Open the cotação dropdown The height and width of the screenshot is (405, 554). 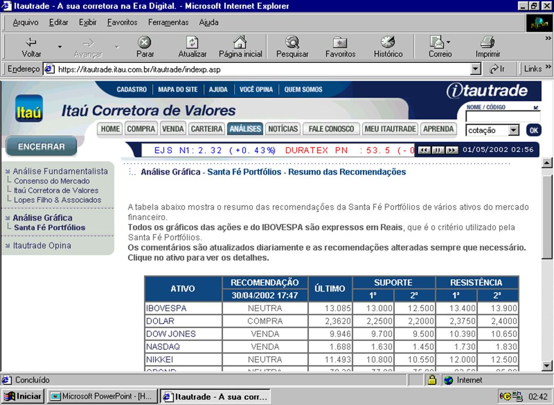click(x=493, y=131)
